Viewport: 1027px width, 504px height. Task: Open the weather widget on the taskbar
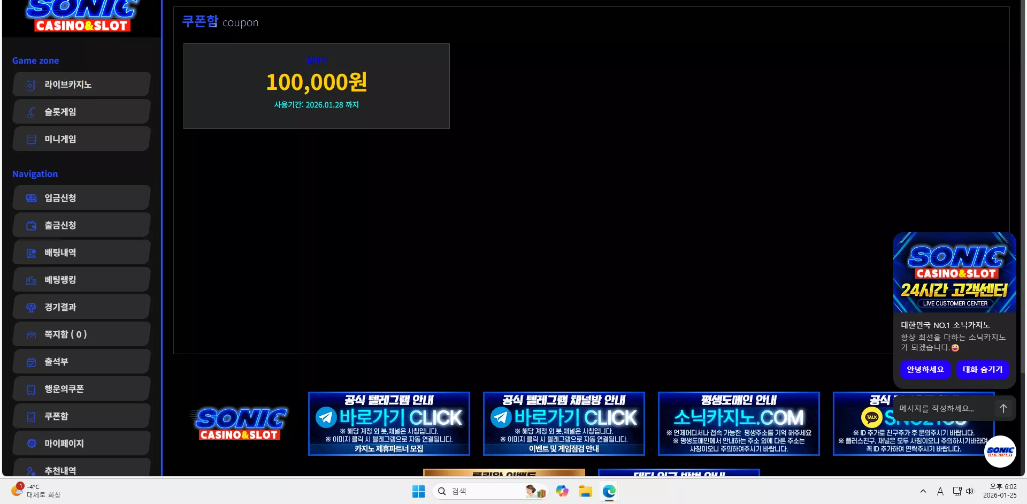tap(35, 491)
